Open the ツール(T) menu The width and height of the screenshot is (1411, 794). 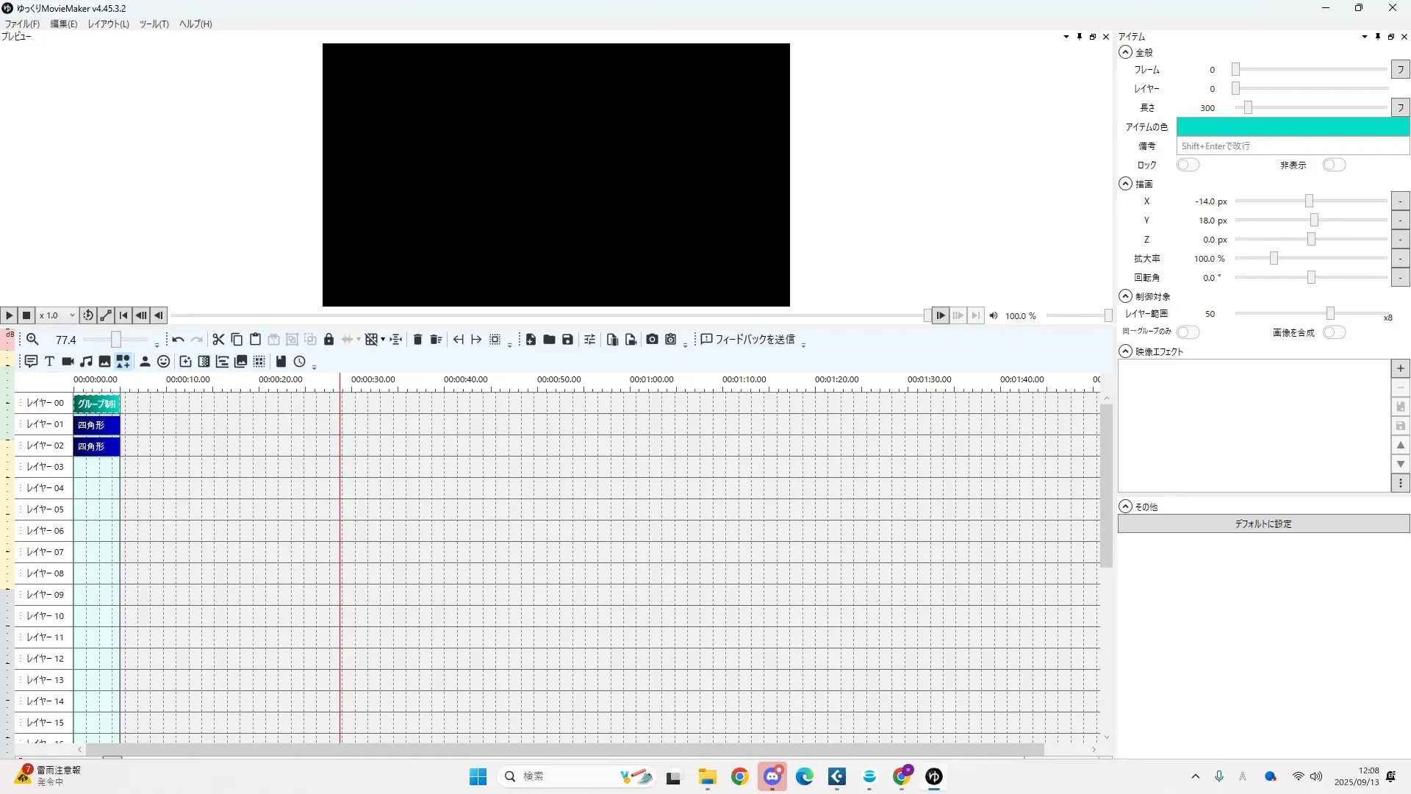coord(154,24)
